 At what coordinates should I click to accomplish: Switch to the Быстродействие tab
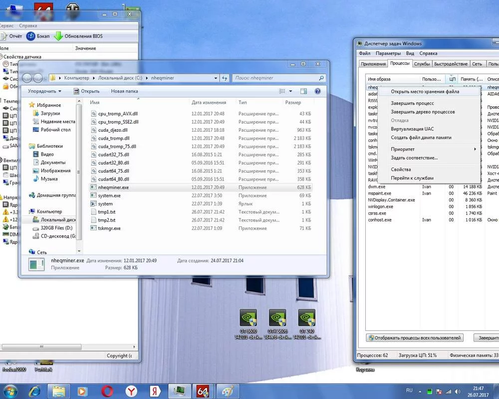click(x=451, y=64)
